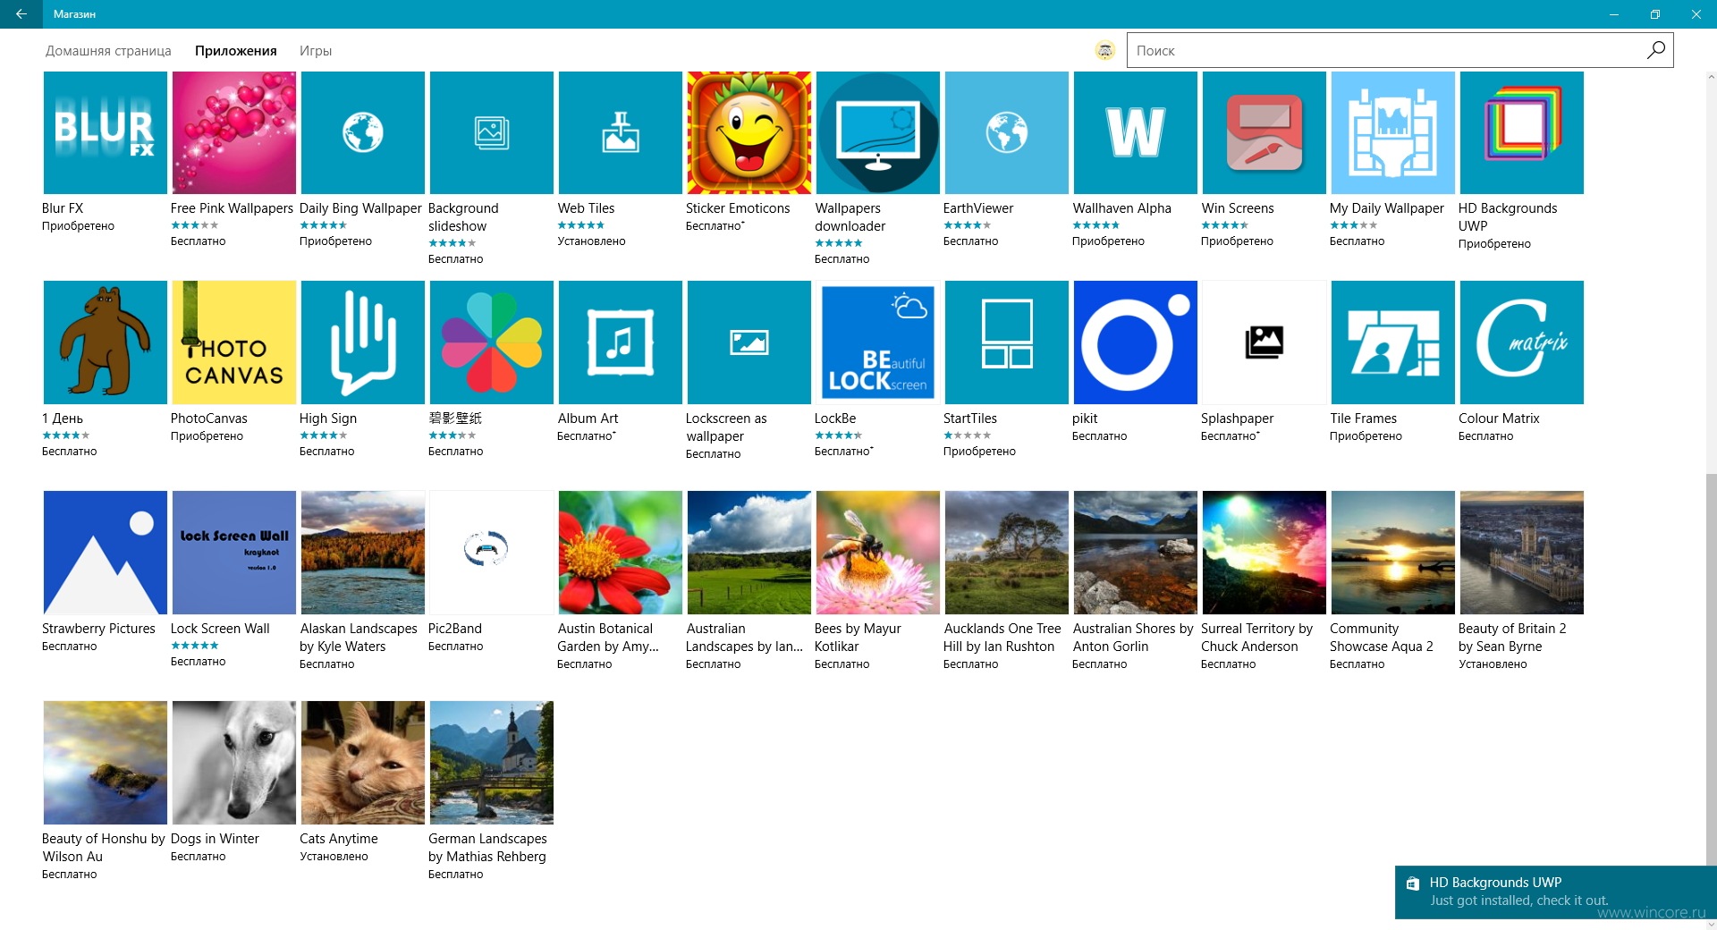The width and height of the screenshot is (1717, 930).
Task: Open Daily Bing Wallpaper app icon
Action: tap(363, 132)
